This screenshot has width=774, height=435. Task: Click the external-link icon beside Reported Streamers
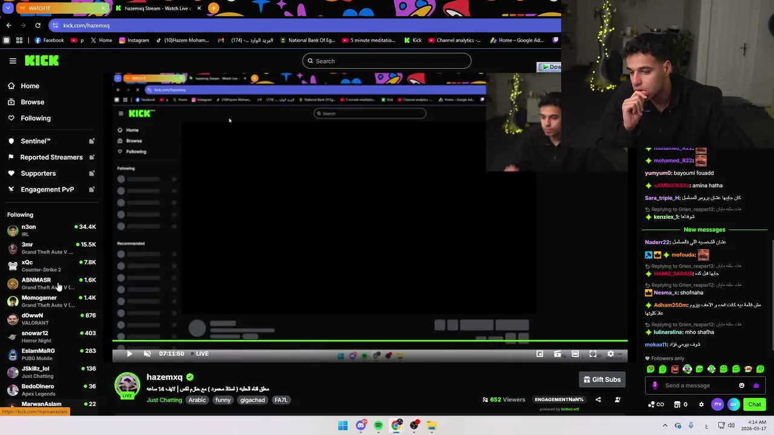pyautogui.click(x=92, y=157)
